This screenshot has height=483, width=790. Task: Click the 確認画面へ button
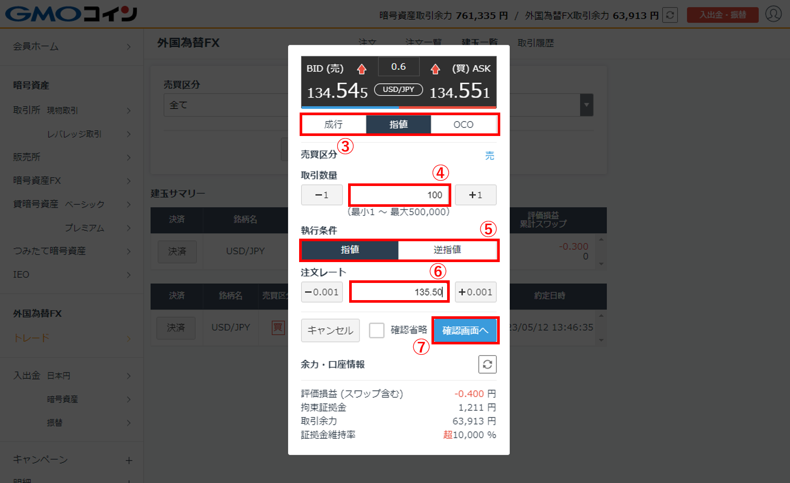coord(465,330)
